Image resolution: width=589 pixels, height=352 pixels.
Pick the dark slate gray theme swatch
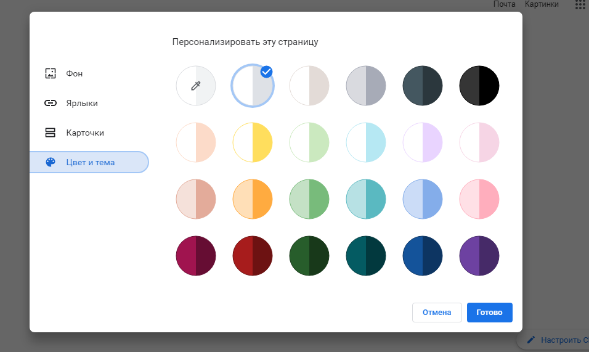423,86
